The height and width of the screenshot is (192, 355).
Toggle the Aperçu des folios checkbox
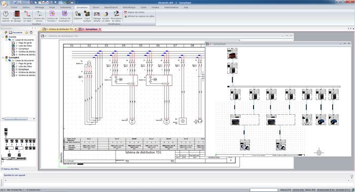click(2, 169)
